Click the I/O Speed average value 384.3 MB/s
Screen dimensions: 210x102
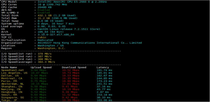coord(46,62)
